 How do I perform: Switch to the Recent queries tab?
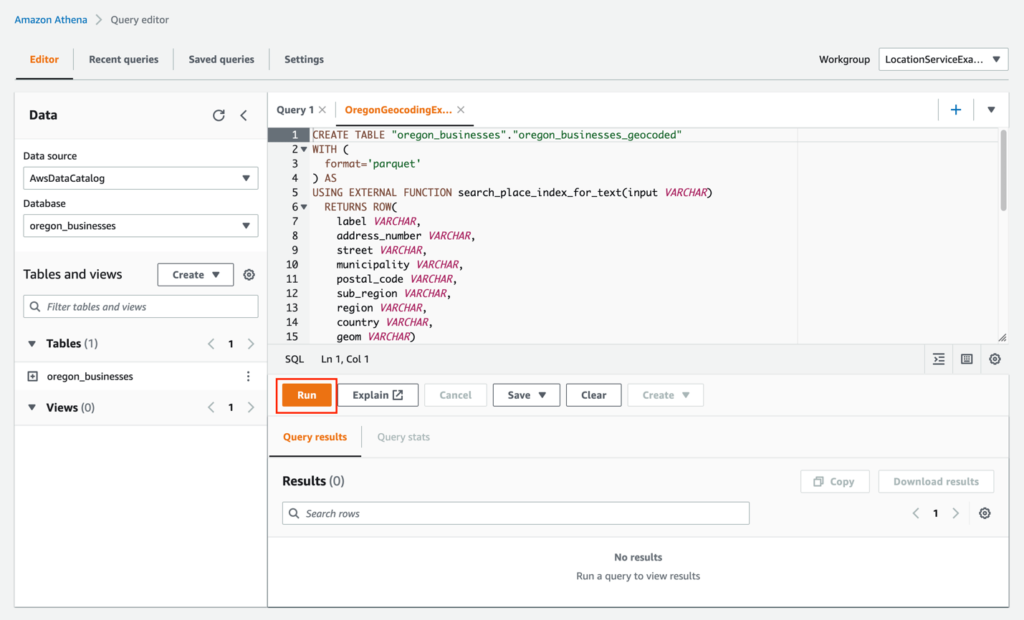[x=123, y=59]
